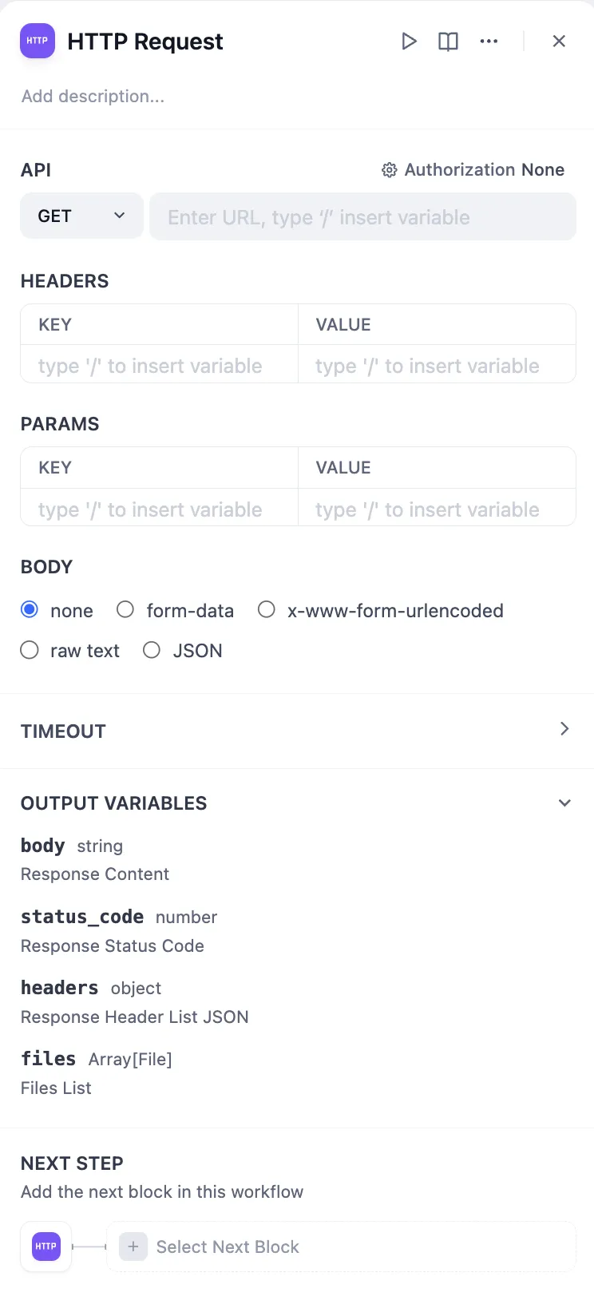The width and height of the screenshot is (594, 1308).
Task: Click the Authorization gear icon
Action: tap(390, 170)
